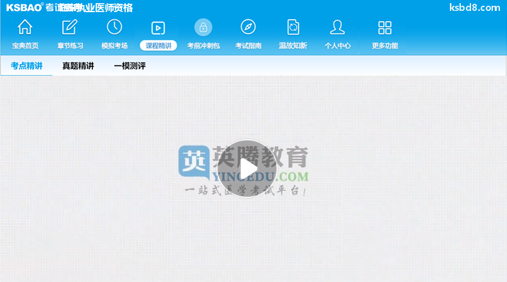Open the 宝典首页 home icon
Image resolution: width=507 pixels, height=282 pixels.
(x=25, y=27)
